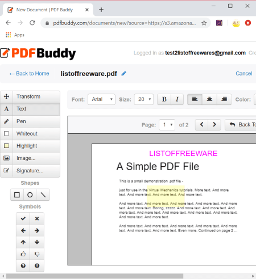
Task: Click the Back to Home link
Action: click(x=29, y=74)
